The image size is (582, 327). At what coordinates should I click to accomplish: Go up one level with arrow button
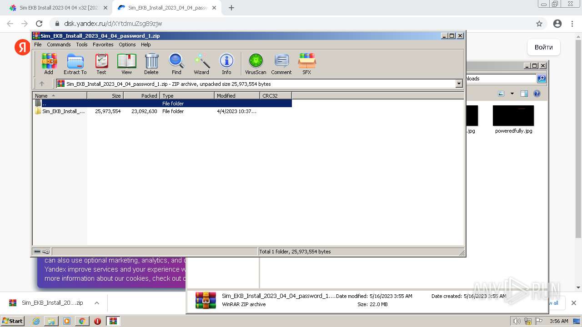[42, 84]
